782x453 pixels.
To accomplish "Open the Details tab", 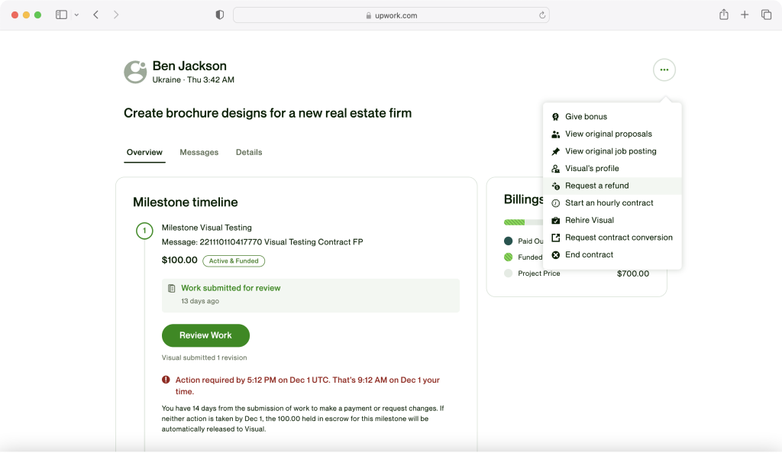I will pos(249,153).
